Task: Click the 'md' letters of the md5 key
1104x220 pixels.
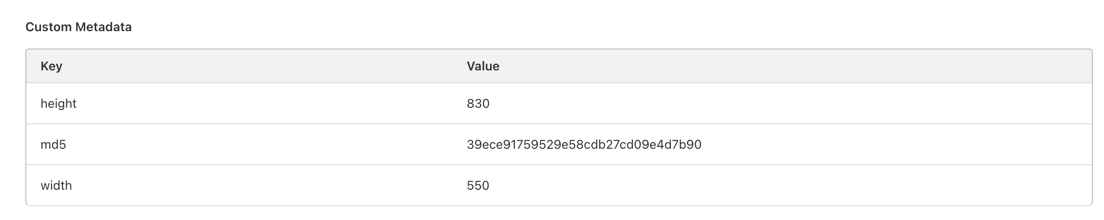Action: pyautogui.click(x=50, y=145)
